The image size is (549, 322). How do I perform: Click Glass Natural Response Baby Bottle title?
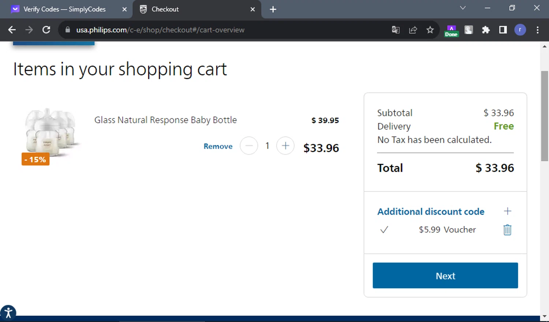click(165, 120)
